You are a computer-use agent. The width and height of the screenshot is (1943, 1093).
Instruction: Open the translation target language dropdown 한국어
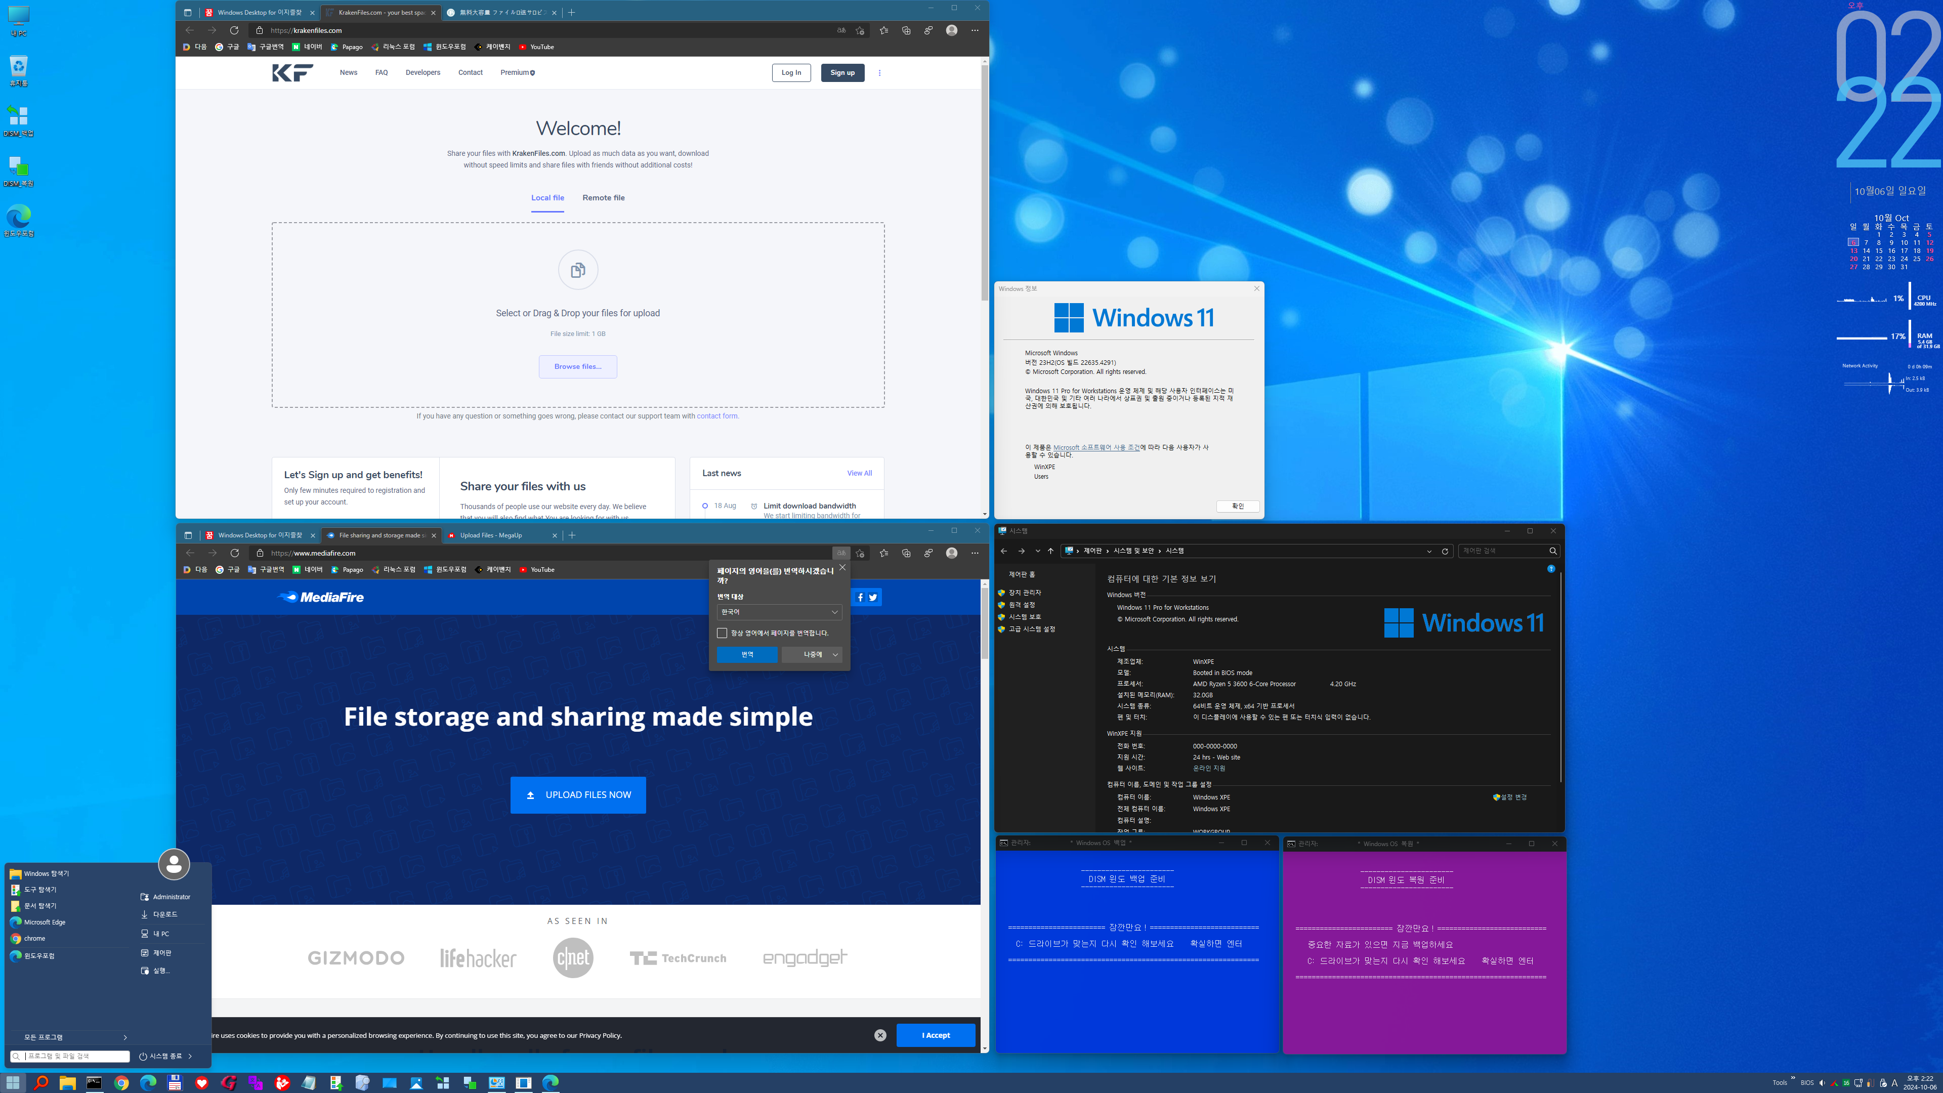[779, 612]
